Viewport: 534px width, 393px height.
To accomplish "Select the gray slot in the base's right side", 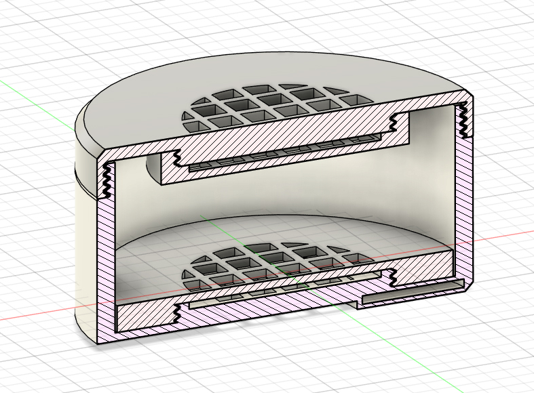I will [411, 292].
